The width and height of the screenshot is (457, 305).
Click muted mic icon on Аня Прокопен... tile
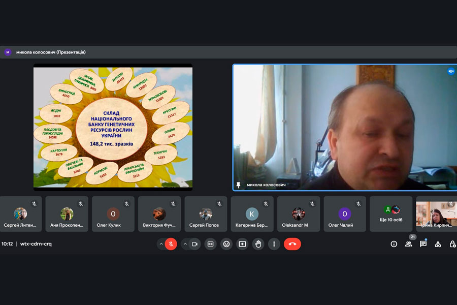[x=80, y=204]
